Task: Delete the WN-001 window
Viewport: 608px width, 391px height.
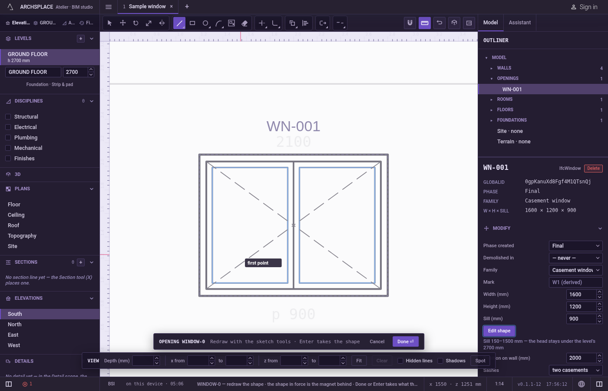Action: (x=593, y=169)
